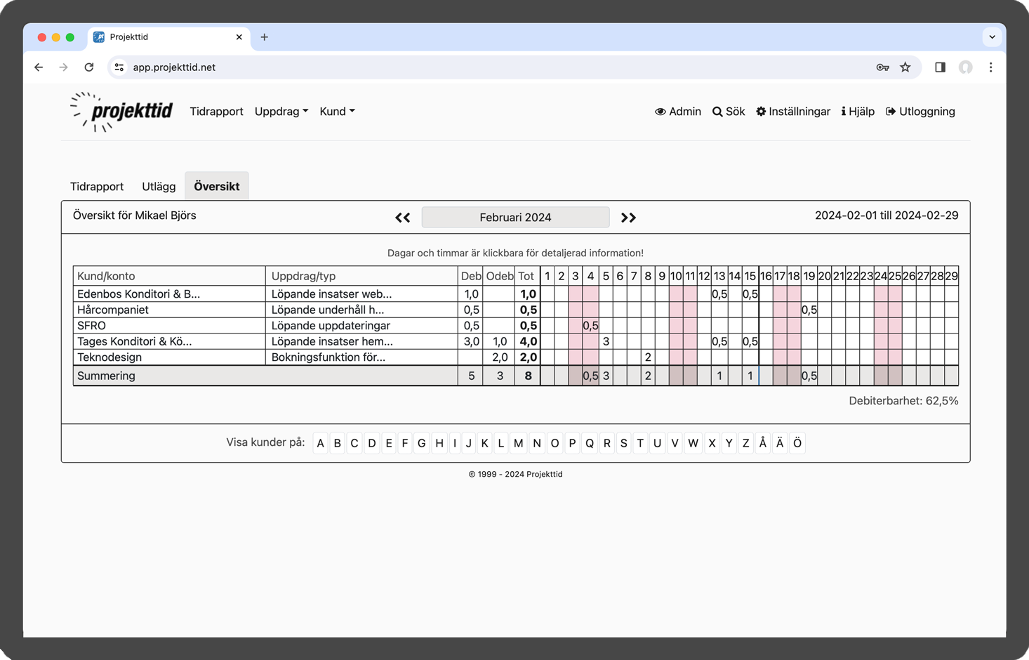Go to next month with >> arrows
The width and height of the screenshot is (1029, 660).
click(x=628, y=218)
